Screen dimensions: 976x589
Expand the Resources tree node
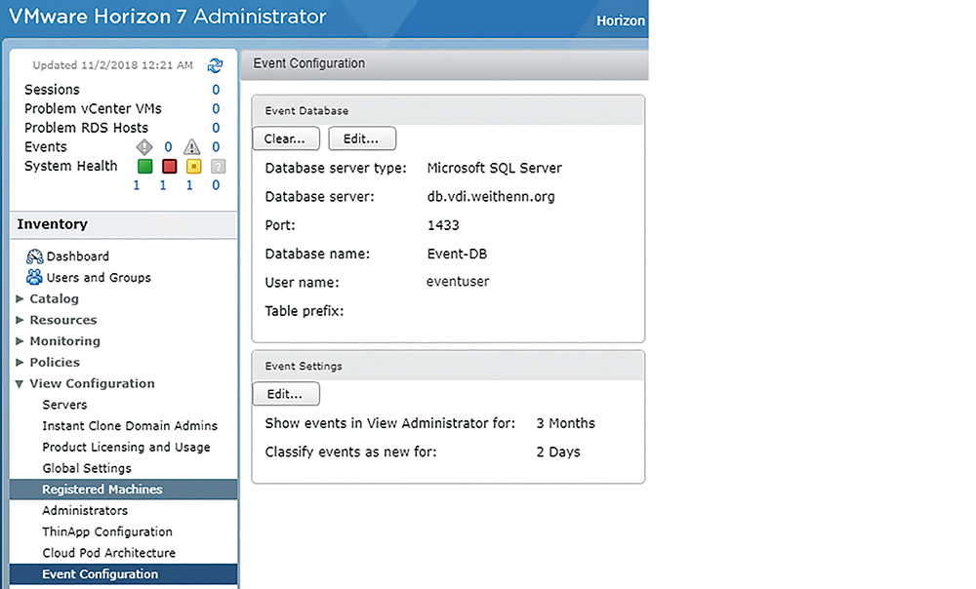[20, 320]
